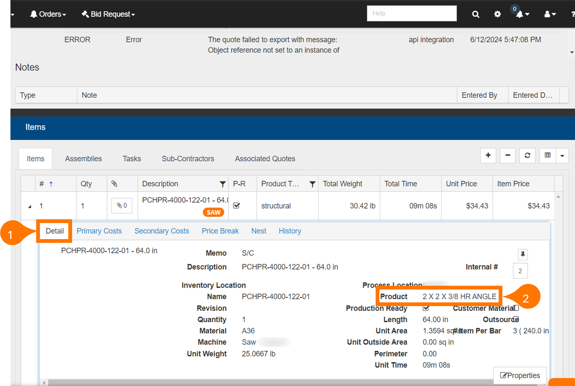This screenshot has height=386, width=575.
Task: Click the paperclip attachments button showing 0
Action: (122, 206)
